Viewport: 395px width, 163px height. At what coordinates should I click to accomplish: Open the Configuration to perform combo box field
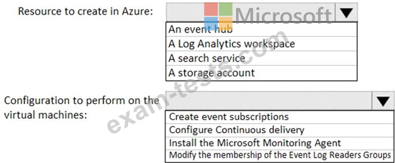coord(269,101)
